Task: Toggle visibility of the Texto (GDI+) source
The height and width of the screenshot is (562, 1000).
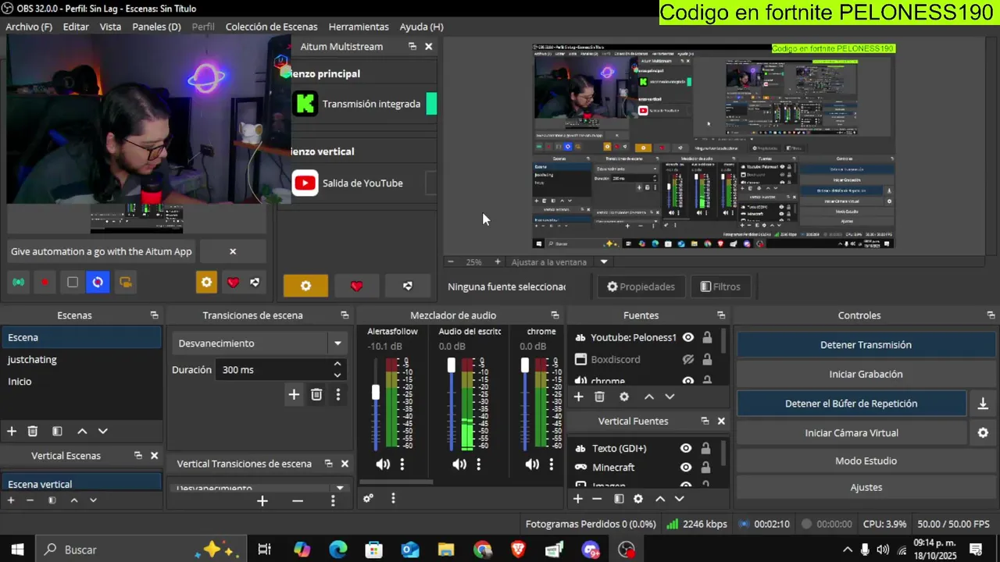Action: pyautogui.click(x=686, y=449)
